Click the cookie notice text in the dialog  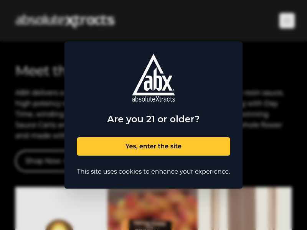[x=153, y=171]
